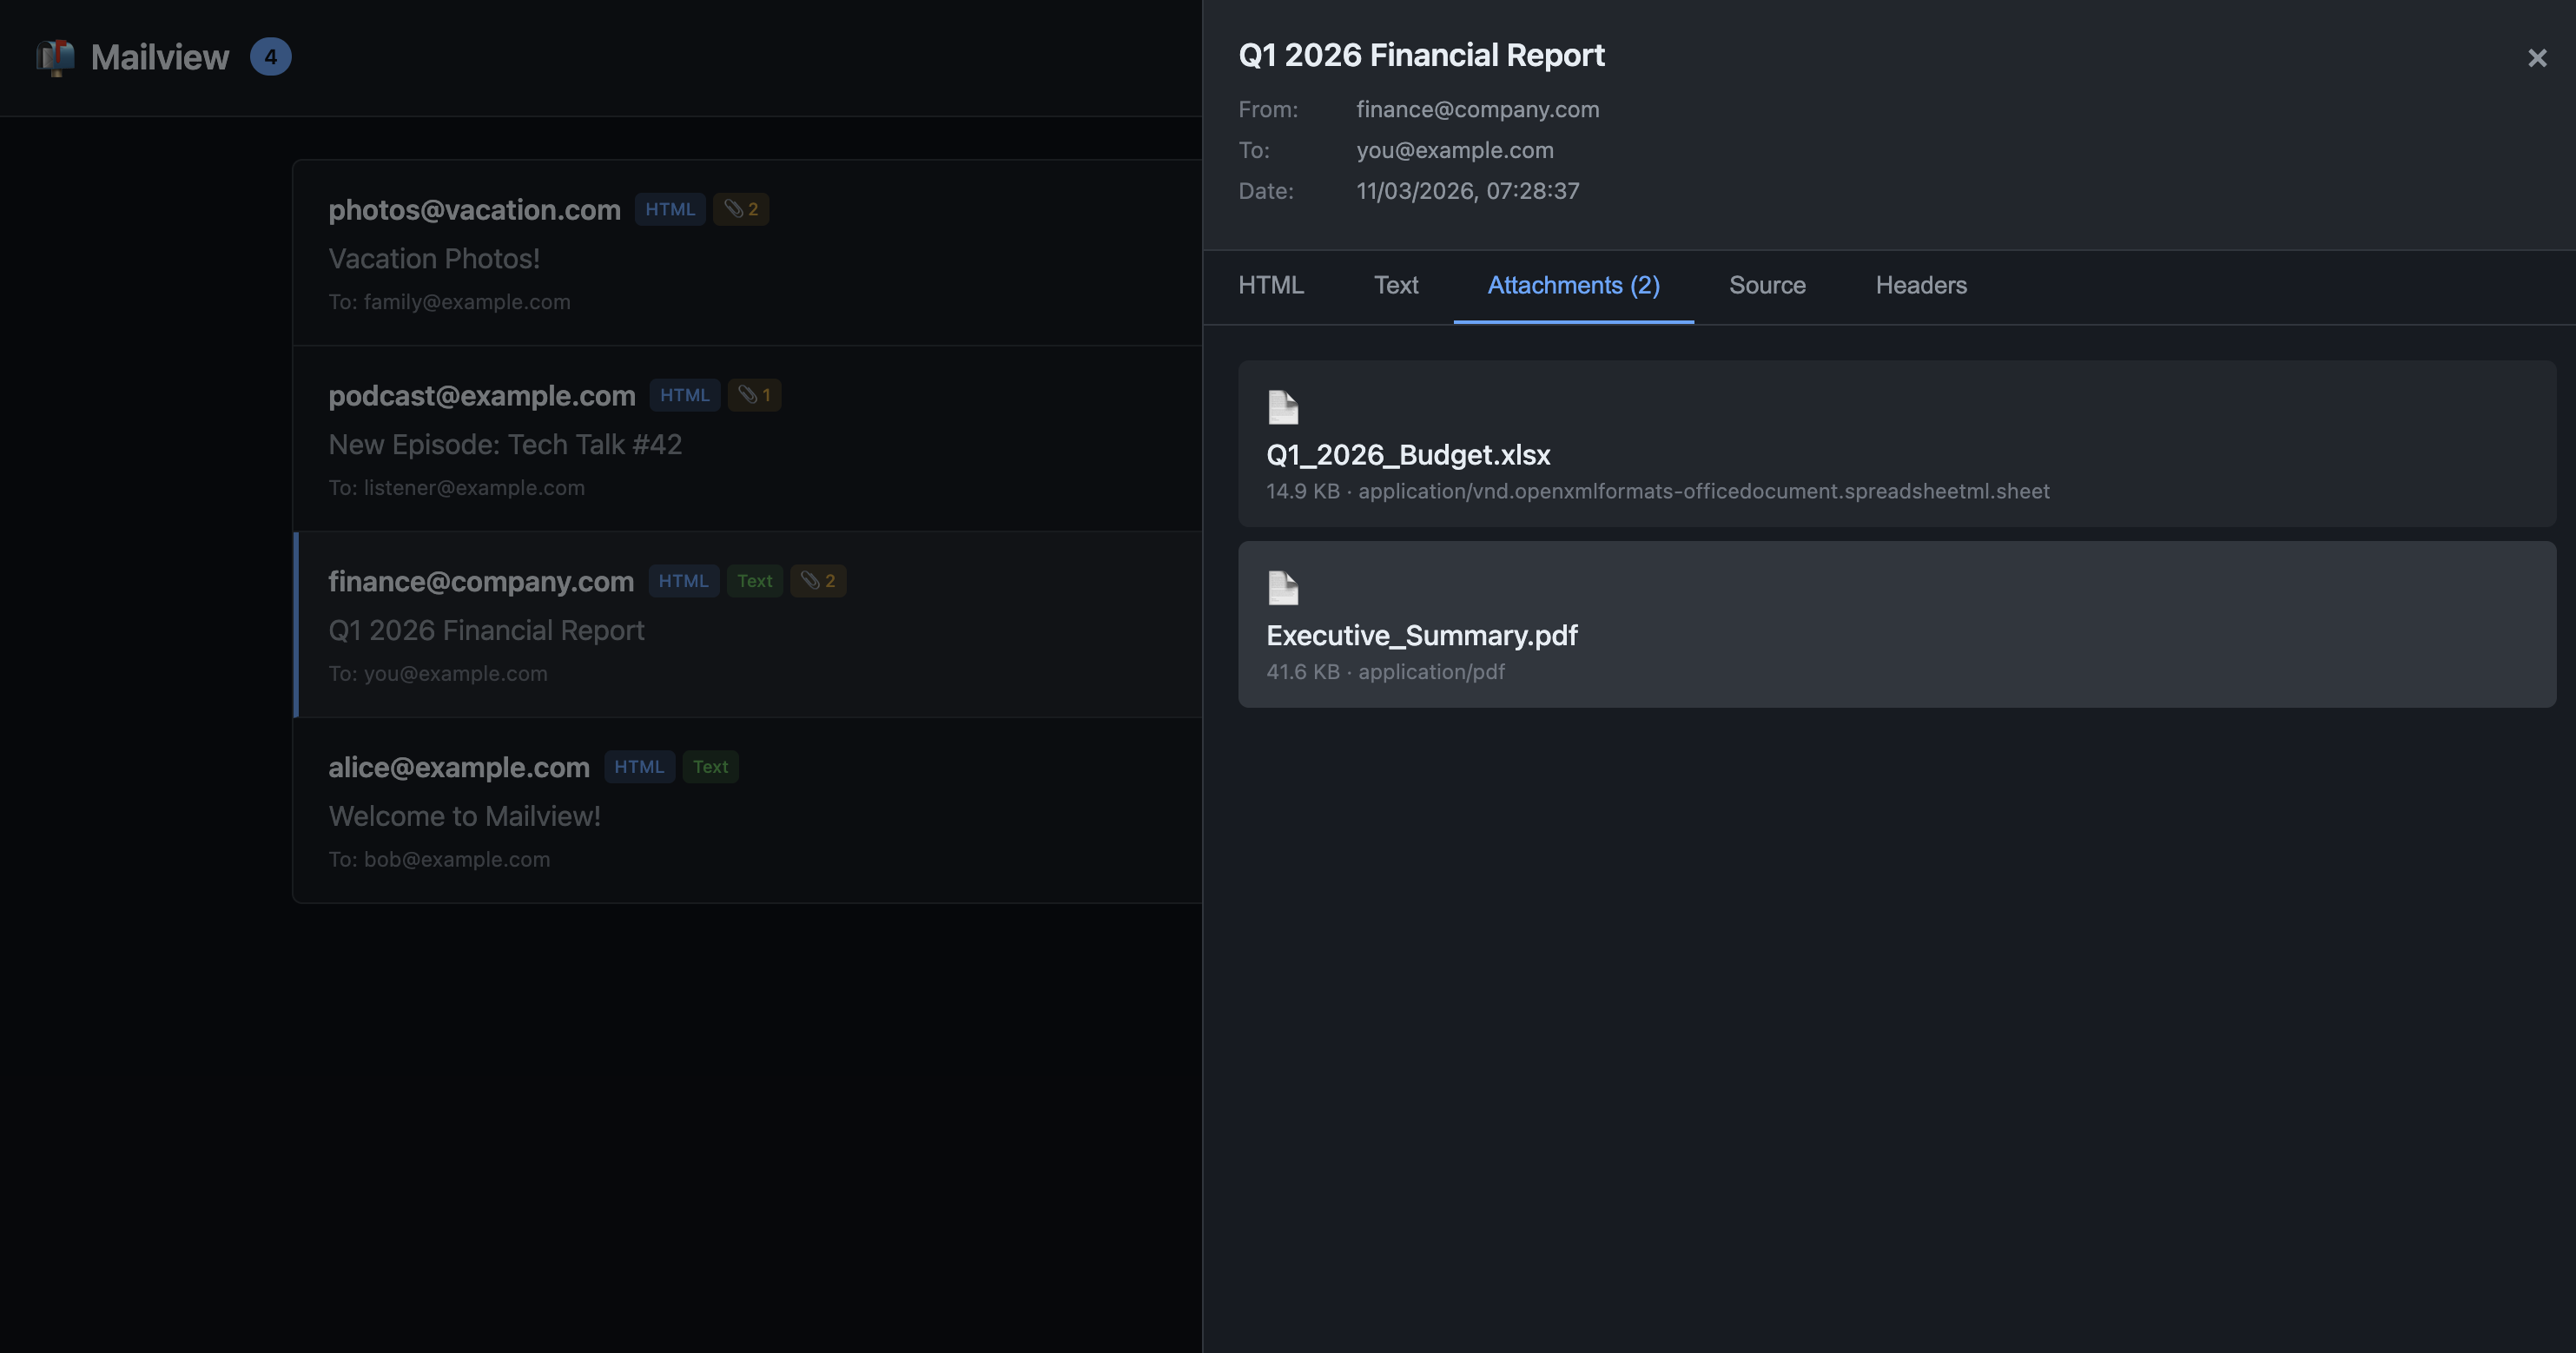Click the Q1 2026 Financial Report panel heading
This screenshot has width=2576, height=1353.
pos(1421,55)
